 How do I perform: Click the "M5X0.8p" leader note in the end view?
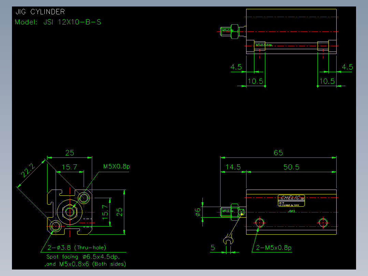(x=117, y=167)
